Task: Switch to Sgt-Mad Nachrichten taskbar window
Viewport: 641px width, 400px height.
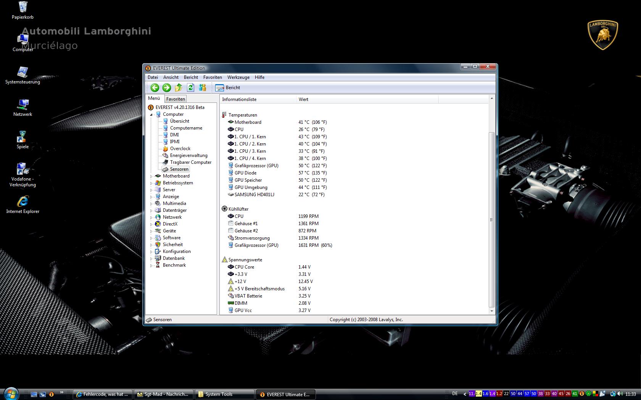Action: [163, 394]
